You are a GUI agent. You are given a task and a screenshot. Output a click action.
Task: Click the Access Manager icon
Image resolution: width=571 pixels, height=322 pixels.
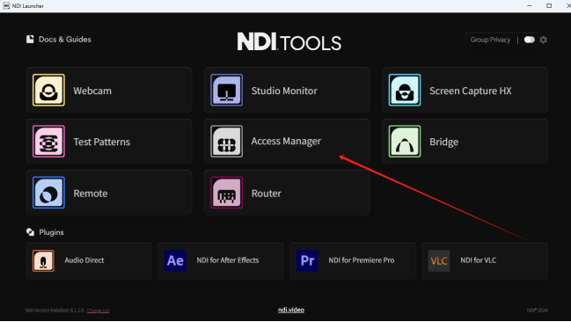(x=226, y=142)
